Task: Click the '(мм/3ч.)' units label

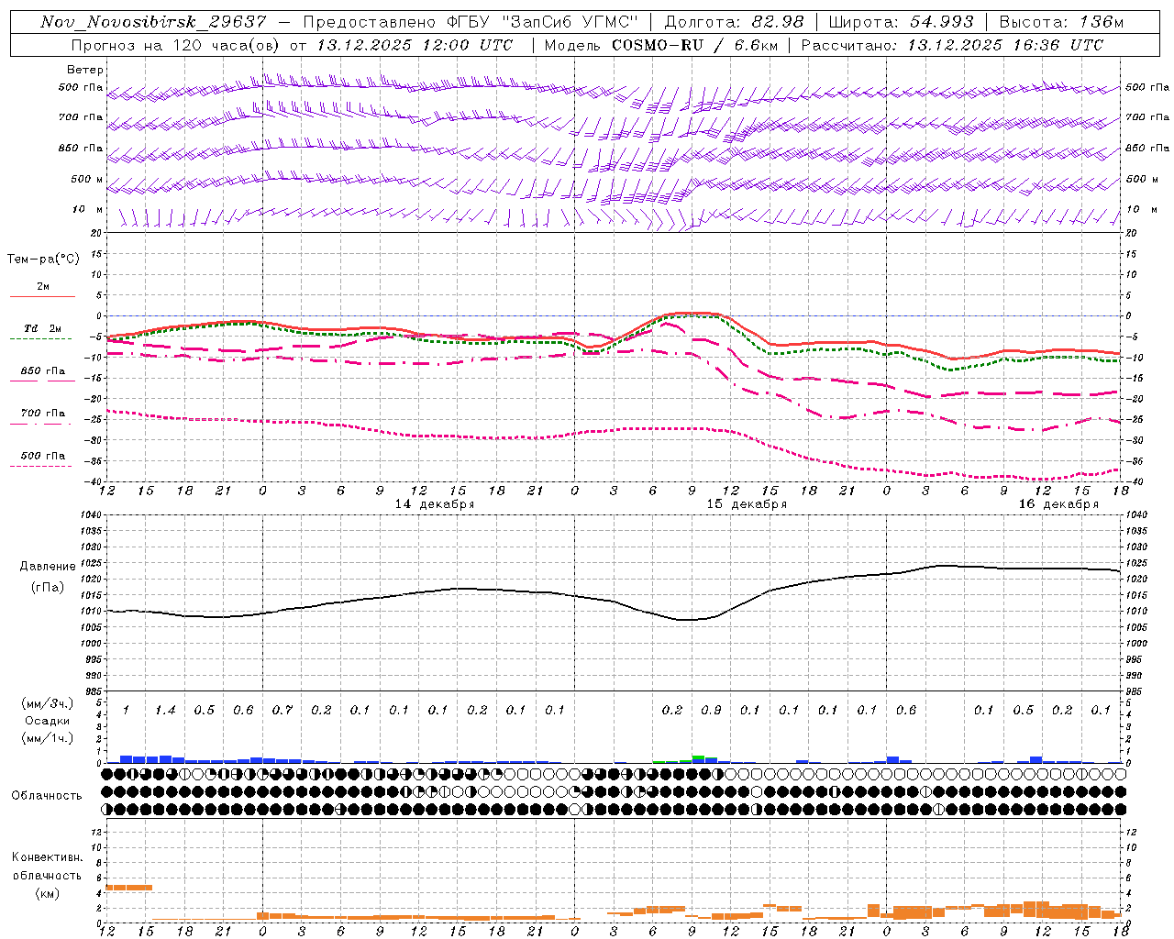Action: (48, 703)
